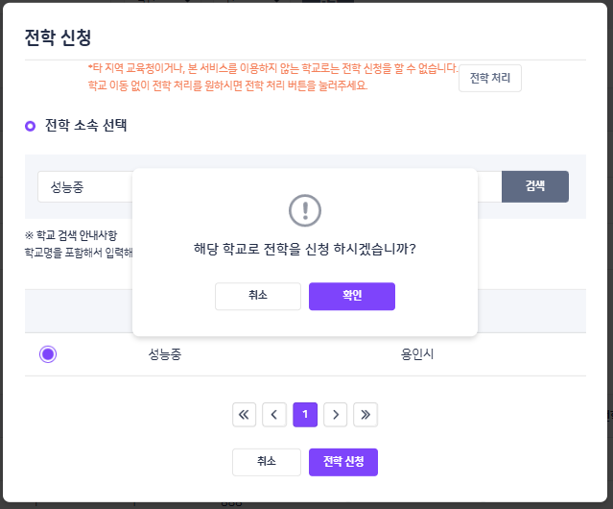Click the next page chevron
This screenshot has width=613, height=509.
pyautogui.click(x=335, y=415)
